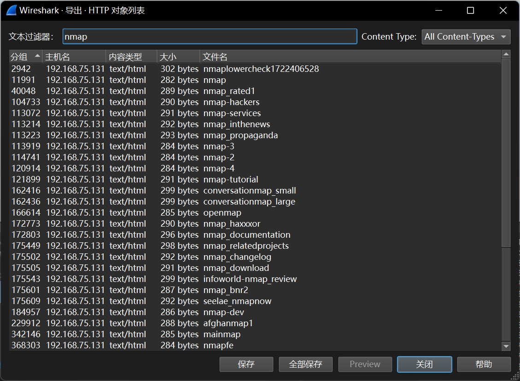Screen dimensions: 520x381
Task: Click the text filter input field
Action: 210,37
